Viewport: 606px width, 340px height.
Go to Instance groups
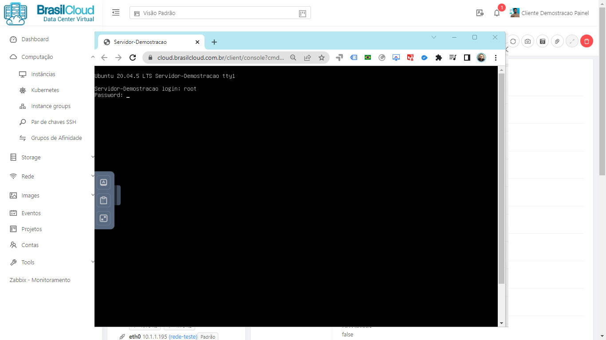(x=51, y=106)
